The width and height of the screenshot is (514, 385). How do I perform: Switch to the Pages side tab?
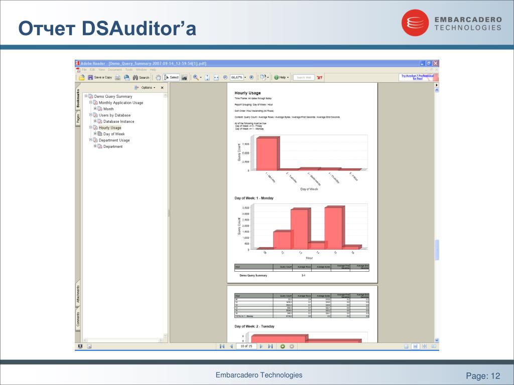click(78, 118)
